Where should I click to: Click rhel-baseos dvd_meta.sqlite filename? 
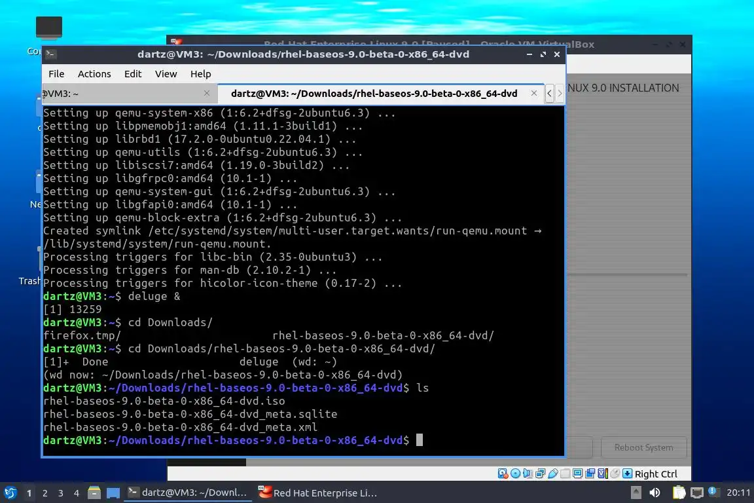(x=190, y=414)
